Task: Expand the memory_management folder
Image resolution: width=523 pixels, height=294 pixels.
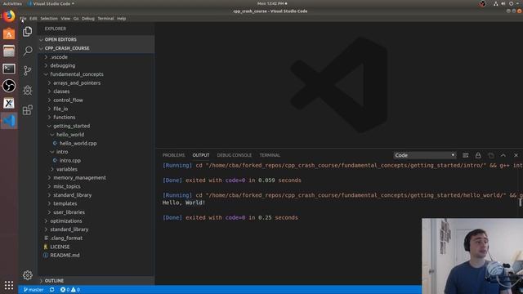Action: (96, 178)
